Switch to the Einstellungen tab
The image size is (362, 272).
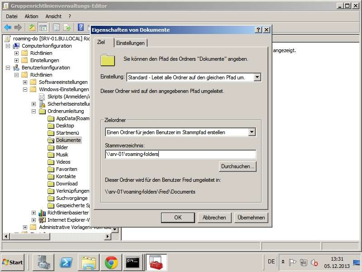click(130, 43)
